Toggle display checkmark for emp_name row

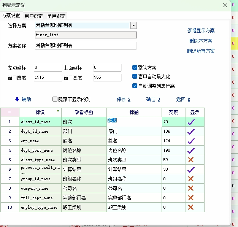(x=191, y=141)
